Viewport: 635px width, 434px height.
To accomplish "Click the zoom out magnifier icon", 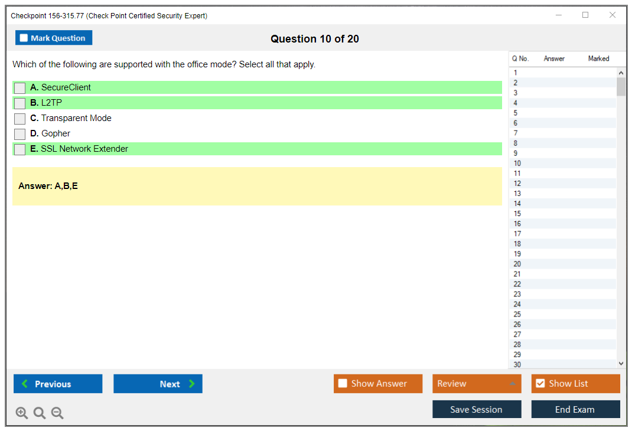I will (x=57, y=413).
